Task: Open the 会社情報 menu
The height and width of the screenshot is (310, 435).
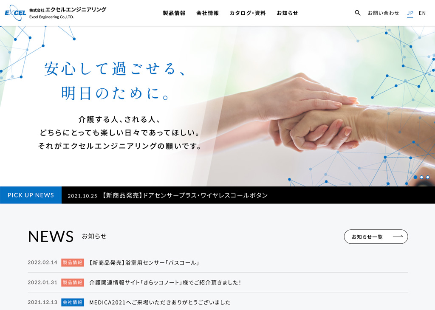Action: tap(207, 13)
